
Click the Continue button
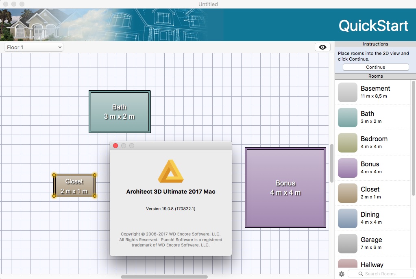pos(375,67)
